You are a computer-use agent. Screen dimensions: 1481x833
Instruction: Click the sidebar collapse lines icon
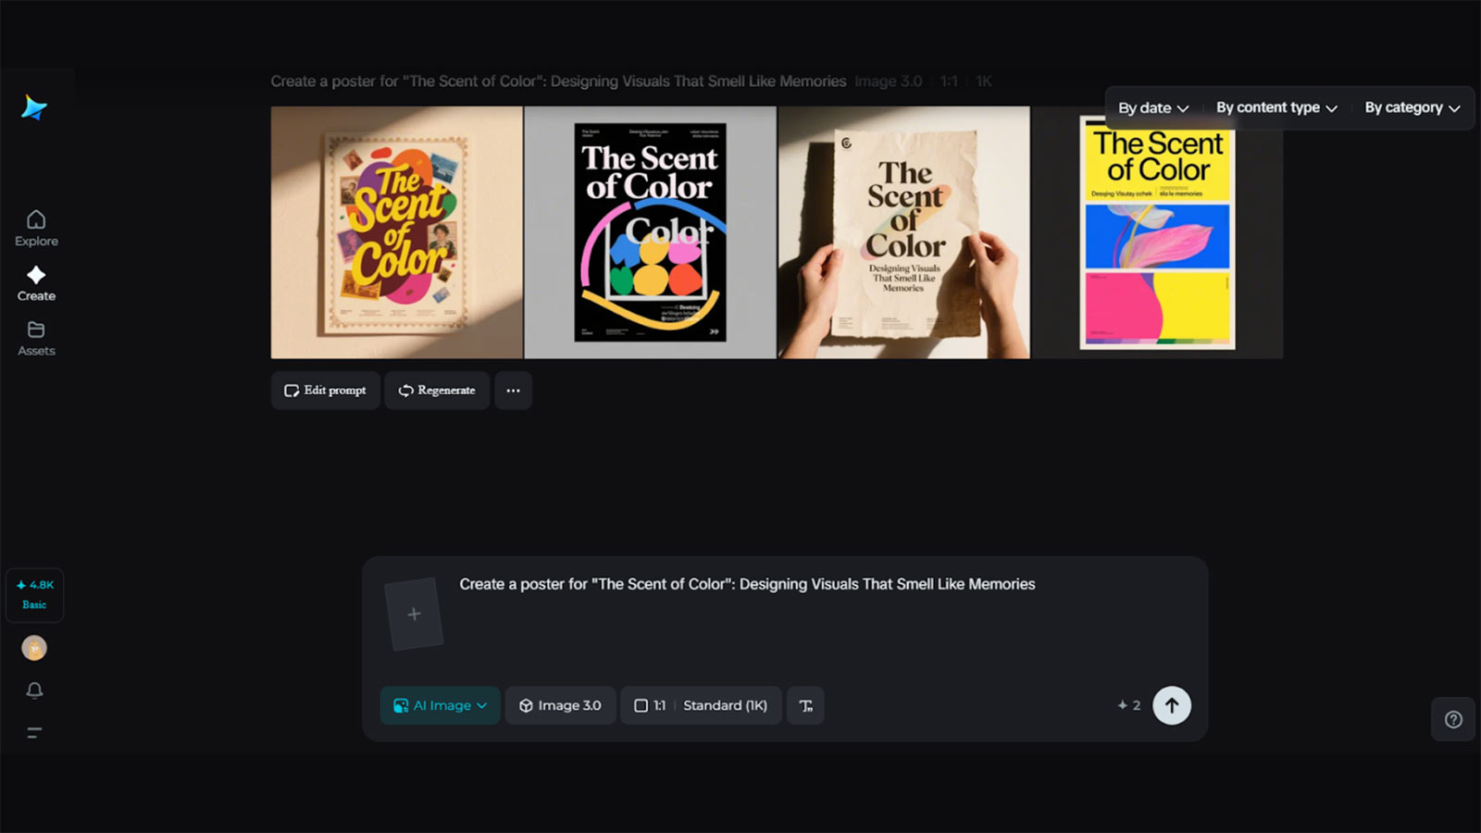pos(34,732)
